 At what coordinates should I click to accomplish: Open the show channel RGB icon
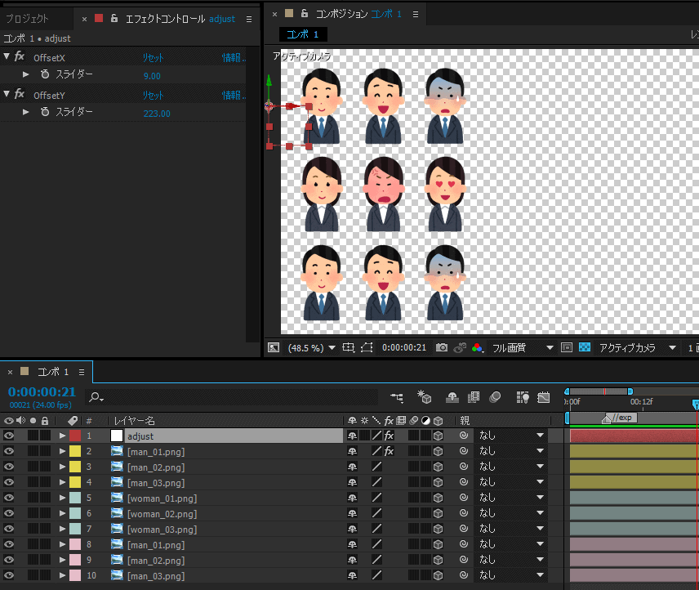pos(476,348)
